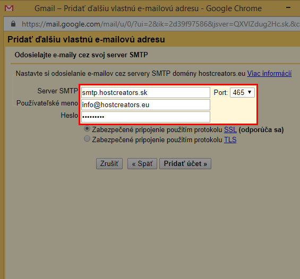
Task: Click the Gmail envelope icon in title bar
Action: [9, 8]
